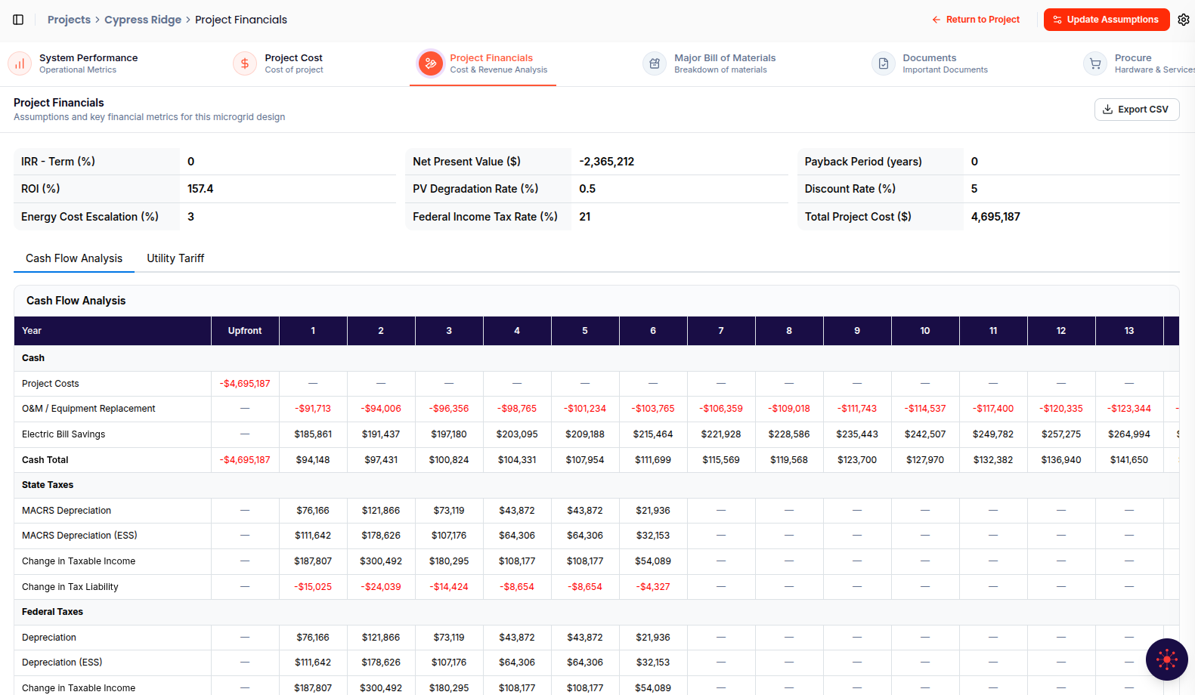This screenshot has width=1195, height=695.
Task: Open Project Financials navigation tab
Action: [x=483, y=63]
